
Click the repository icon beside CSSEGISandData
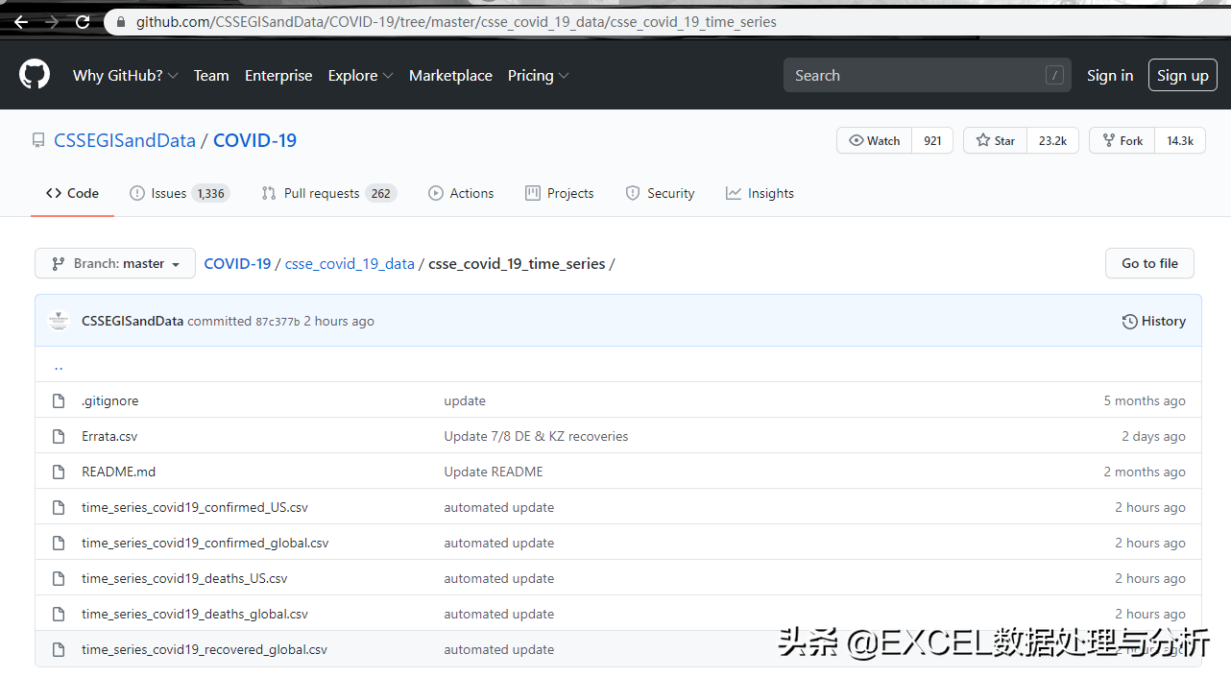click(38, 141)
